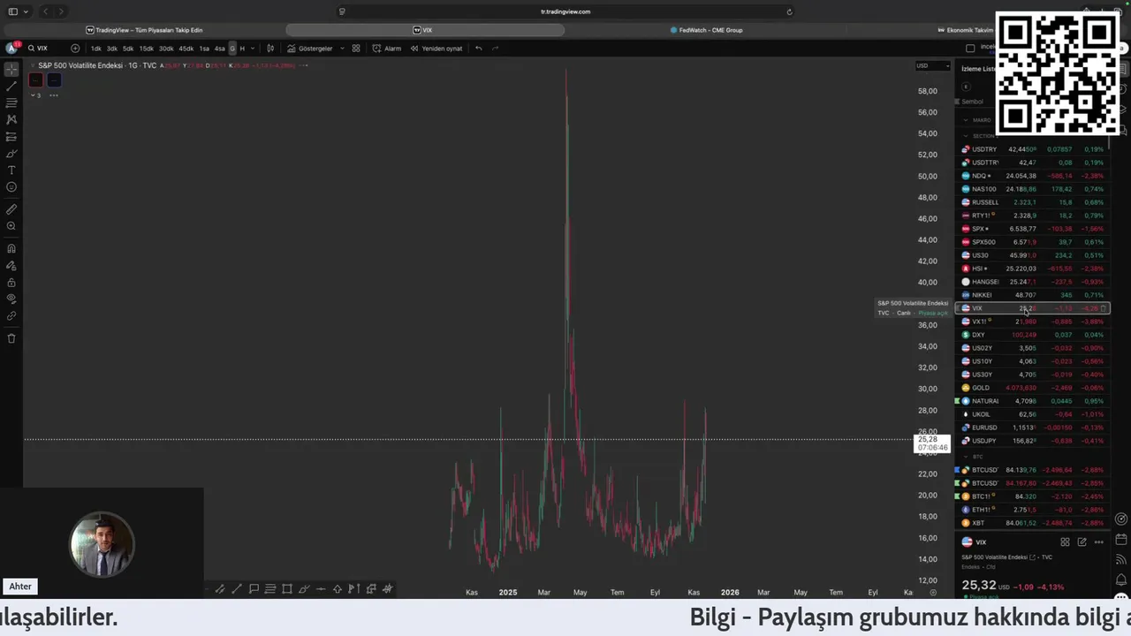The image size is (1131, 636).
Task: Toggle stay in drawing mode
Action: 11,266
